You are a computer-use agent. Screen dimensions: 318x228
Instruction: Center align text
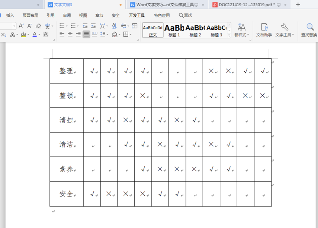tap(70, 35)
